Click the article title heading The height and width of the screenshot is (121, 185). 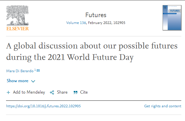92,52
